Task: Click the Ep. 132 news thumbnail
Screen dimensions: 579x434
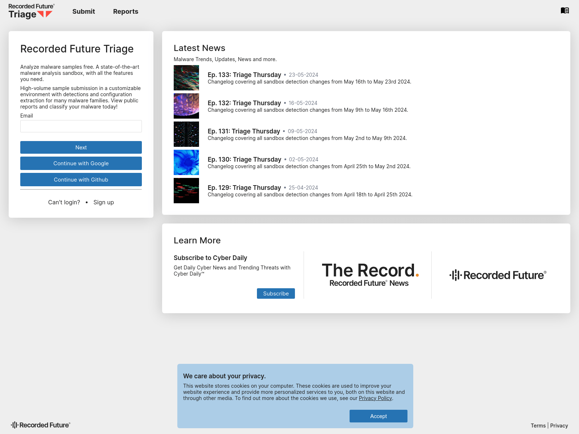Action: pos(186,106)
